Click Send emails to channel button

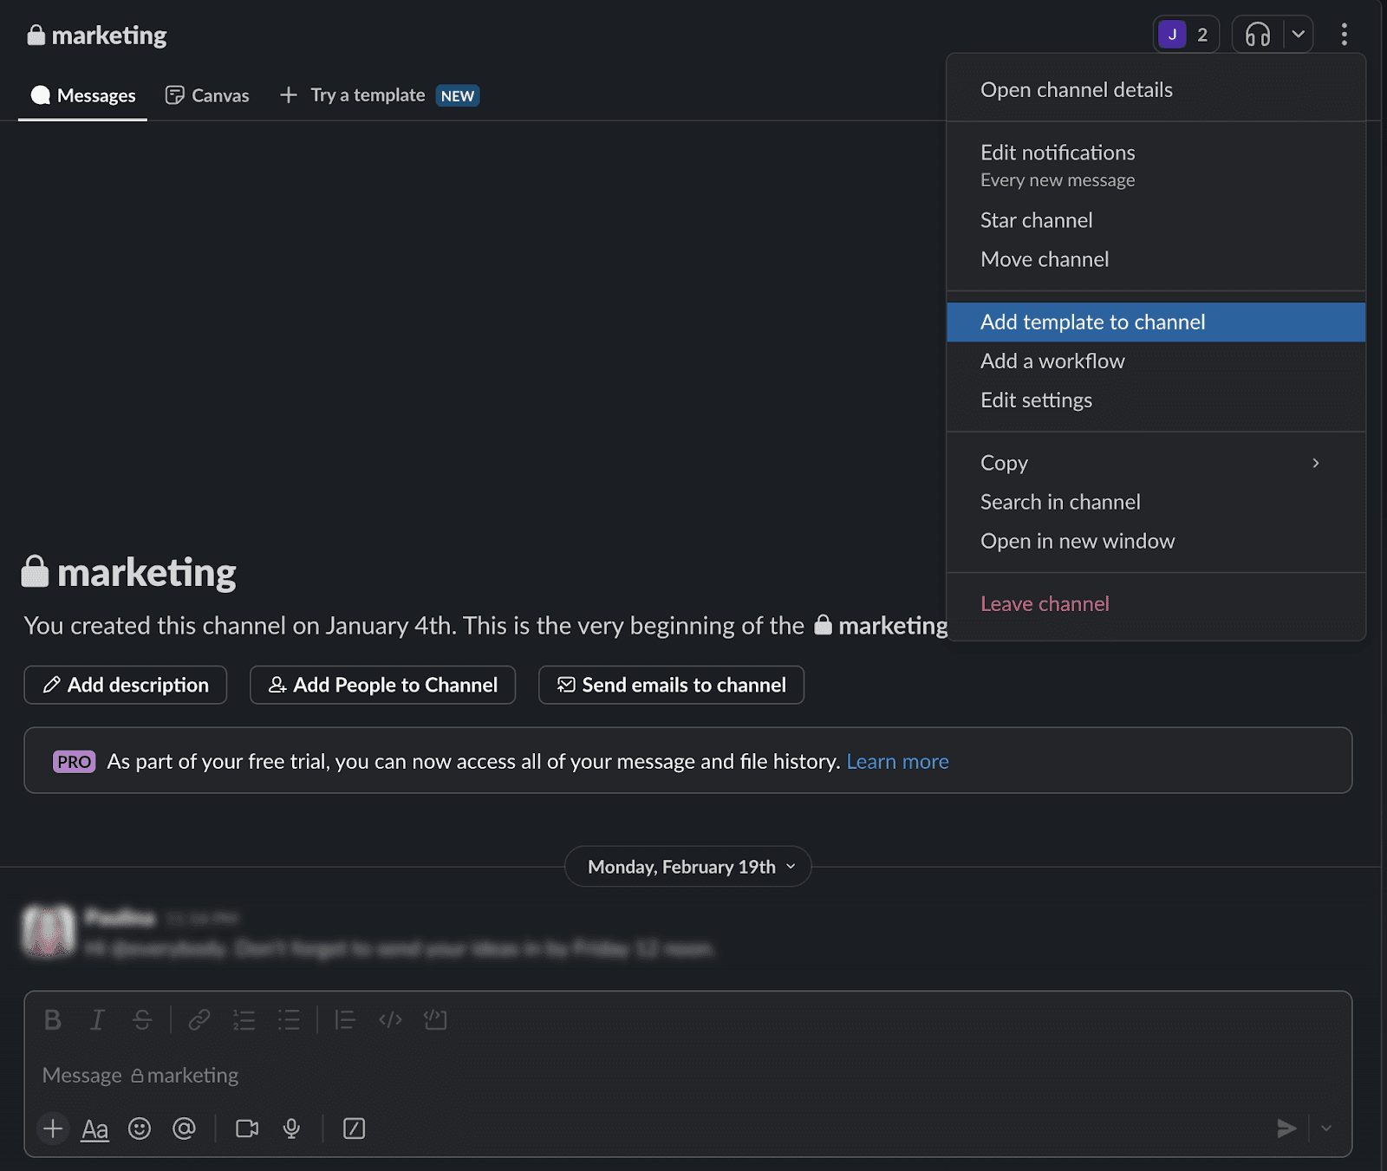click(671, 685)
